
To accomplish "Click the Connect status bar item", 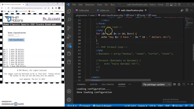I will (x=85, y=106).
